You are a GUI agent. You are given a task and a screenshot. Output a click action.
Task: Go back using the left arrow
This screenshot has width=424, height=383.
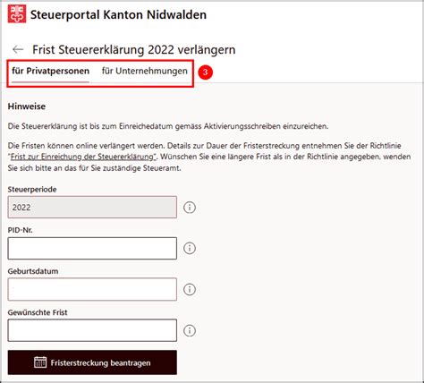pyautogui.click(x=18, y=49)
